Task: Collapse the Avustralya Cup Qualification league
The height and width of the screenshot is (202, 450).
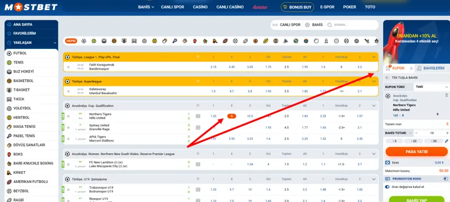Action: point(373,105)
